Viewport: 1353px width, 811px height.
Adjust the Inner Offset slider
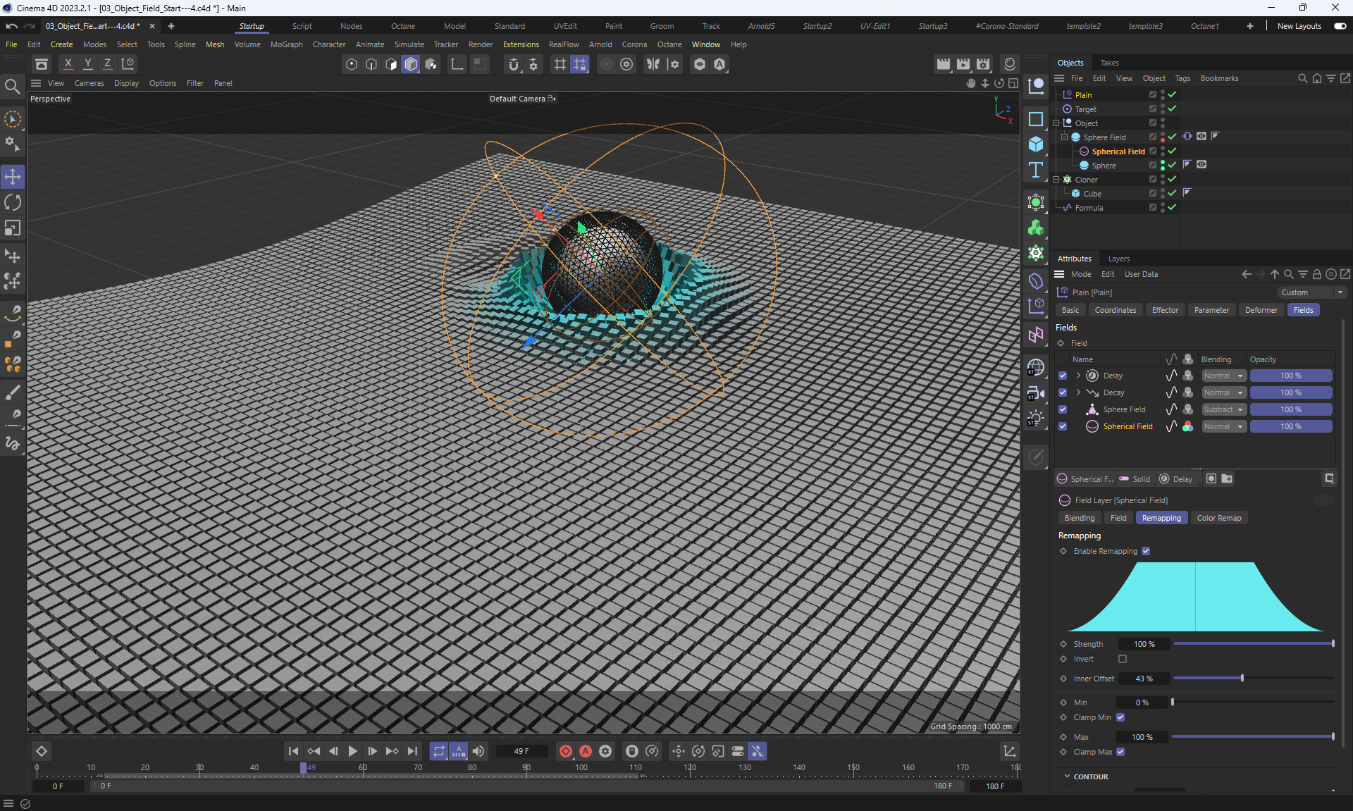1242,679
